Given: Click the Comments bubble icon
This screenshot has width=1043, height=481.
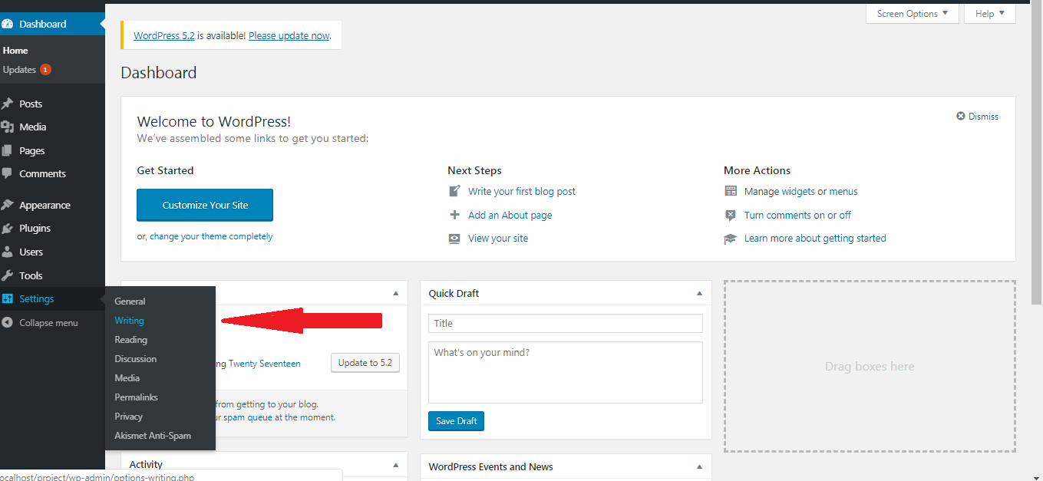Looking at the screenshot, I should pos(7,173).
